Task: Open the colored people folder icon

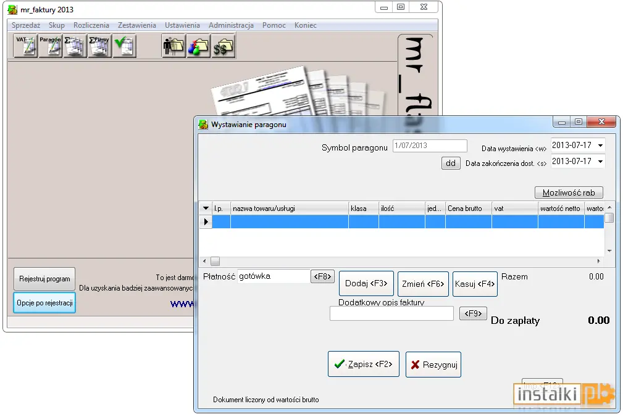Action: tap(198, 46)
